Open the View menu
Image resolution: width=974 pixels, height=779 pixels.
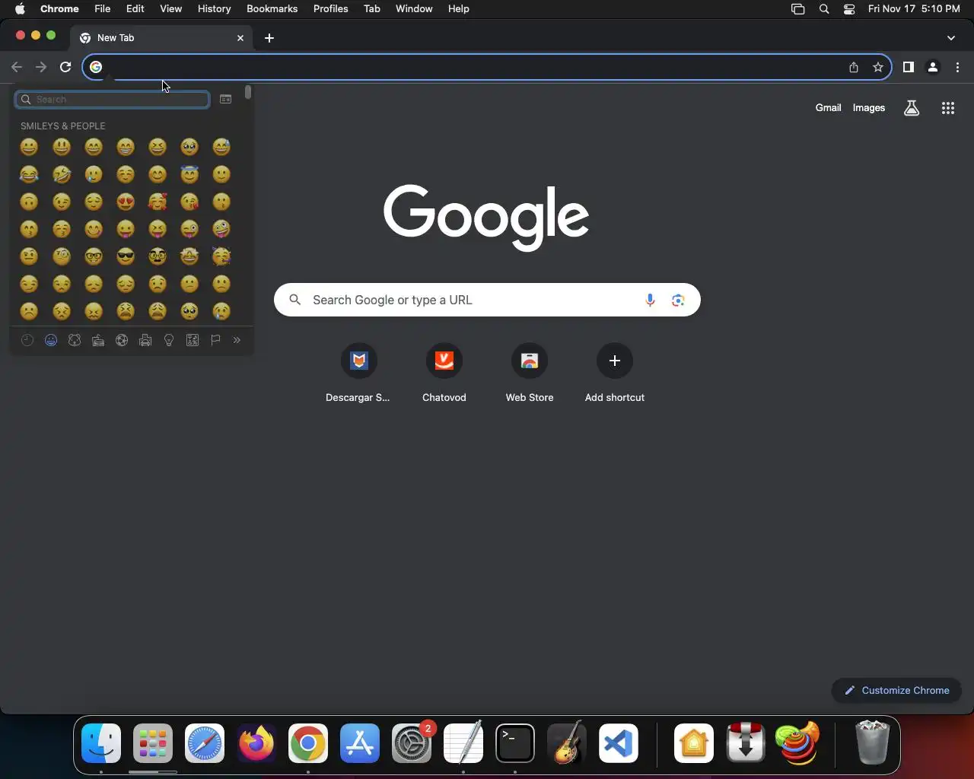tap(170, 8)
